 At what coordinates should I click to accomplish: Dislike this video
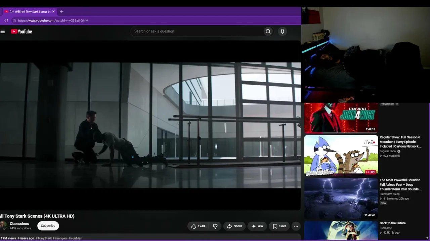[x=215, y=226]
